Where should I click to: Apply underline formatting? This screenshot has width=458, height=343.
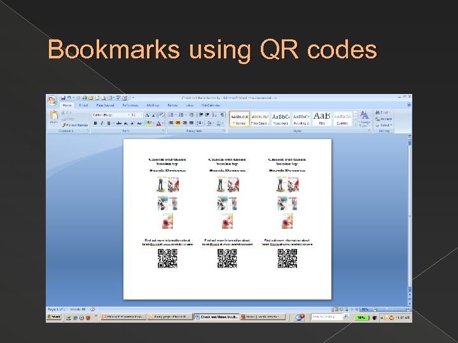point(109,123)
